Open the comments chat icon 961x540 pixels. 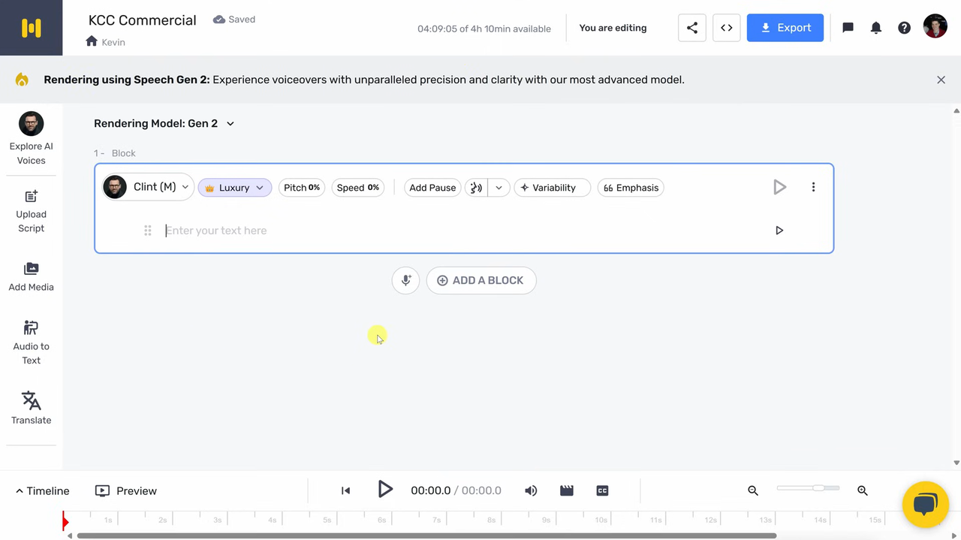(848, 28)
